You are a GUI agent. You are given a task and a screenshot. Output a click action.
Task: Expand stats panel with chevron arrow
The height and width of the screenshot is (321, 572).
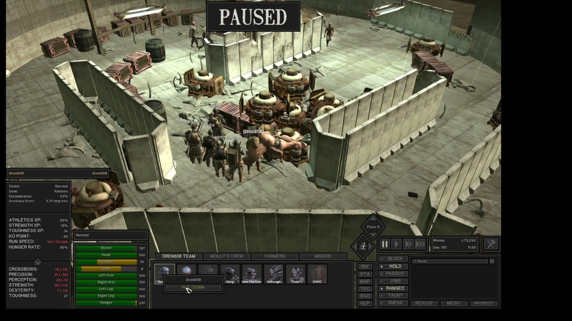[x=38, y=262]
